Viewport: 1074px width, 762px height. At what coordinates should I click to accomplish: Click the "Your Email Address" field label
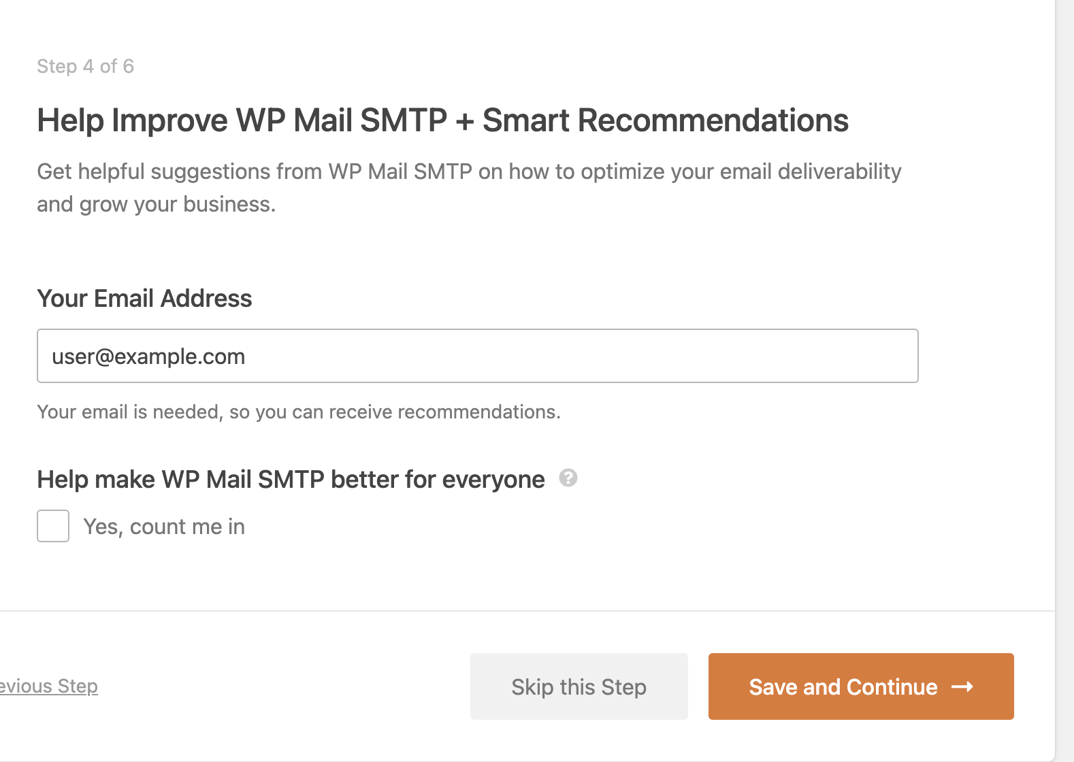(x=144, y=299)
